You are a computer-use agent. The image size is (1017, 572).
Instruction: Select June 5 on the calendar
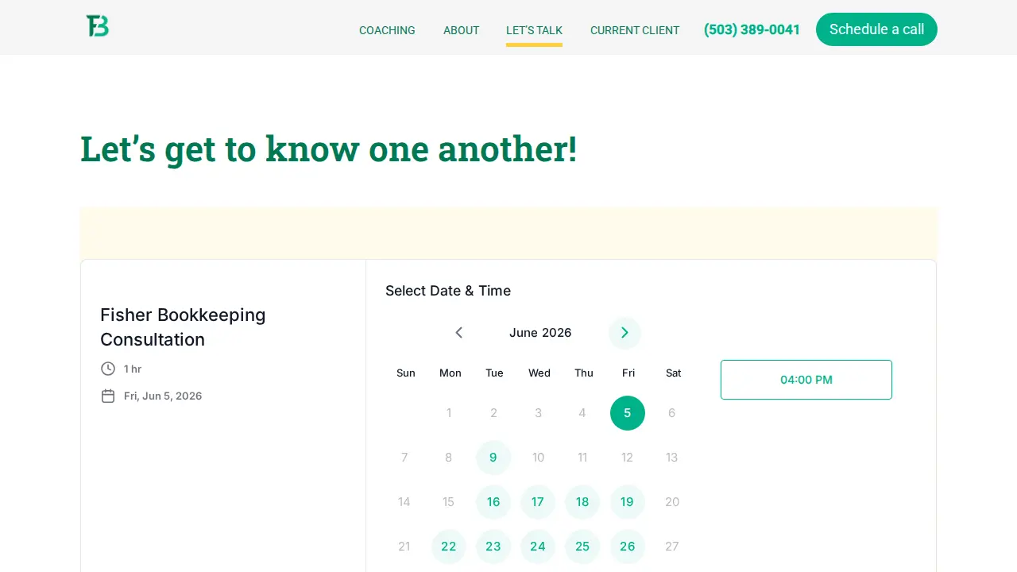628,413
